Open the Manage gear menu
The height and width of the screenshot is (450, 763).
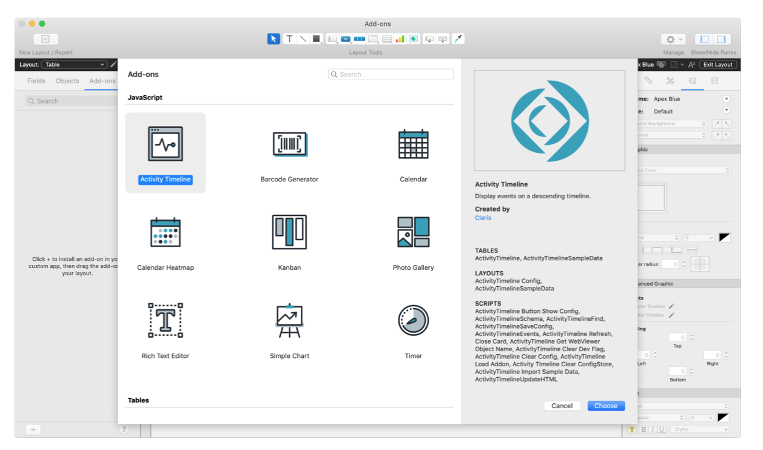(673, 39)
